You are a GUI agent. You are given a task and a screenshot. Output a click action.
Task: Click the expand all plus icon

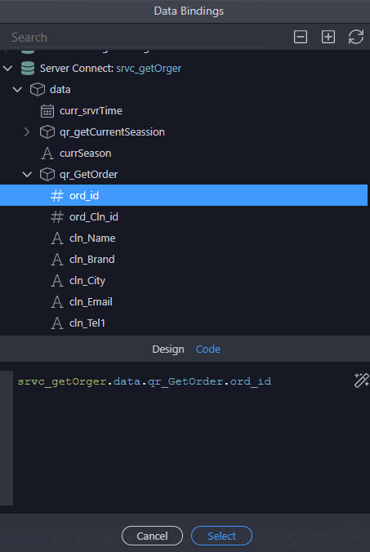coord(328,37)
